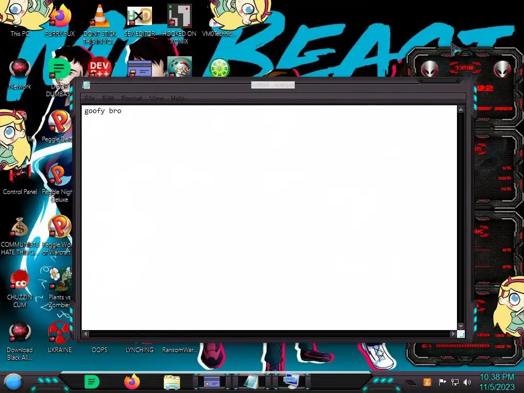Screen dimensions: 524x393
Task: Open the Start orb button
Action: 13,382
